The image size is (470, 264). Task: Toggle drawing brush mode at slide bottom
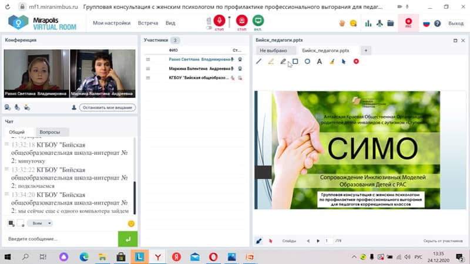[258, 241]
